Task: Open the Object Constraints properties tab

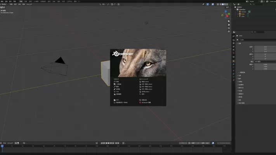Action: coord(234,74)
